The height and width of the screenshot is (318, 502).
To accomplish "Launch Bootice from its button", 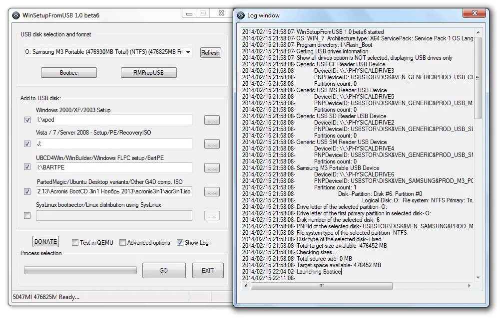I will [x=69, y=73].
